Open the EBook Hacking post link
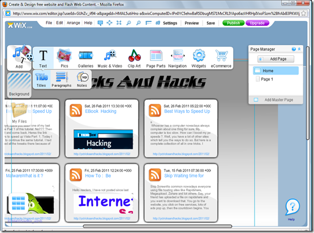This screenshot has height=233, width=314. 101,111
